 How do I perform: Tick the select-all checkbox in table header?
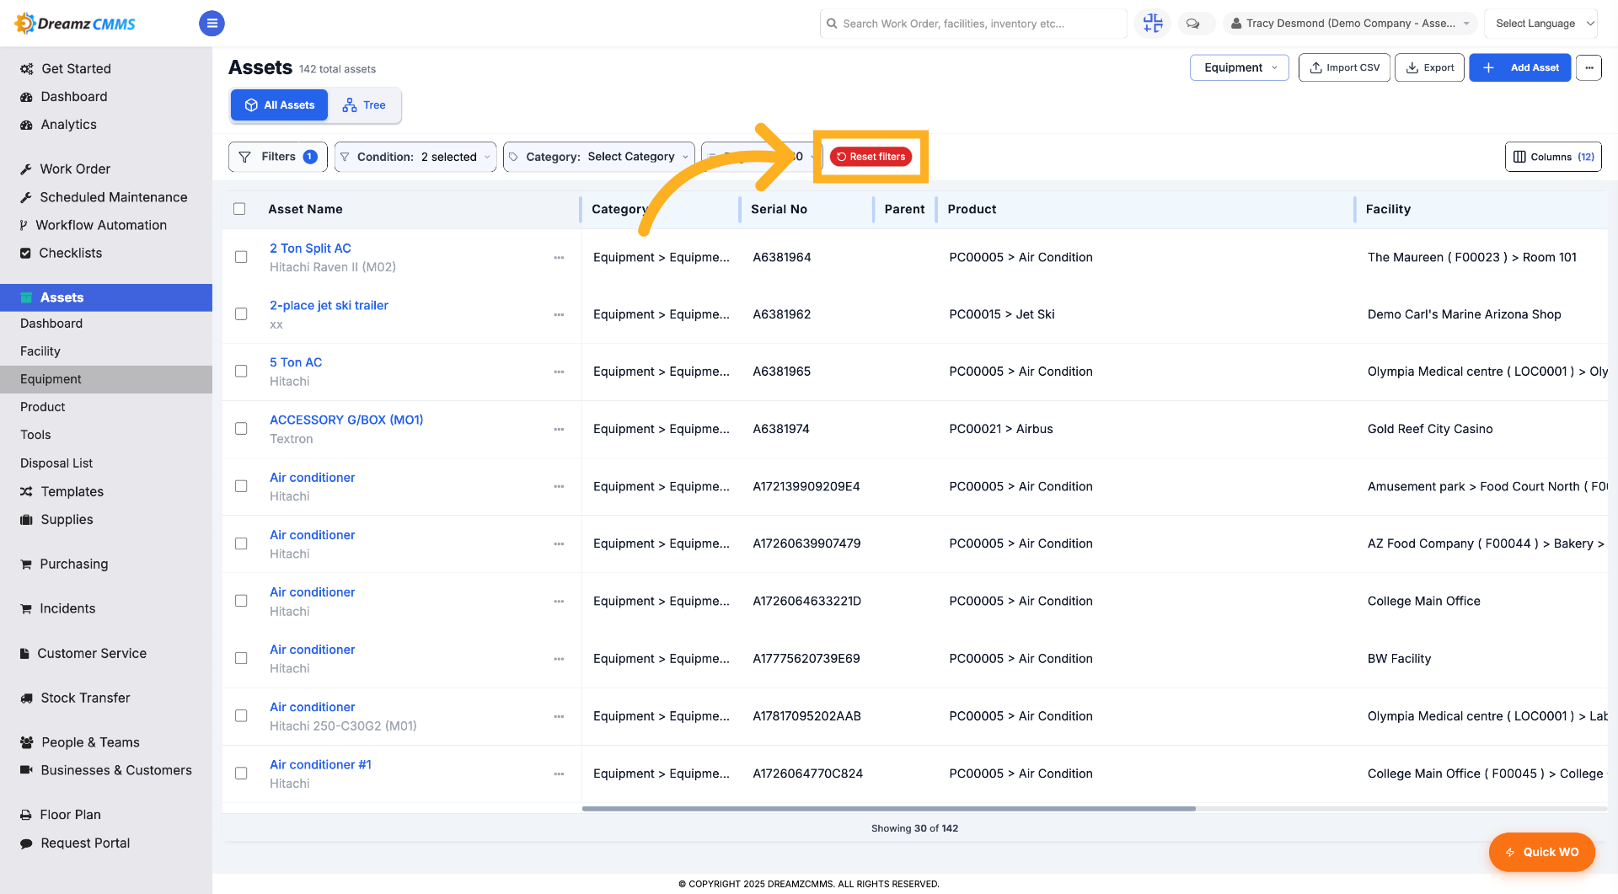coord(239,209)
